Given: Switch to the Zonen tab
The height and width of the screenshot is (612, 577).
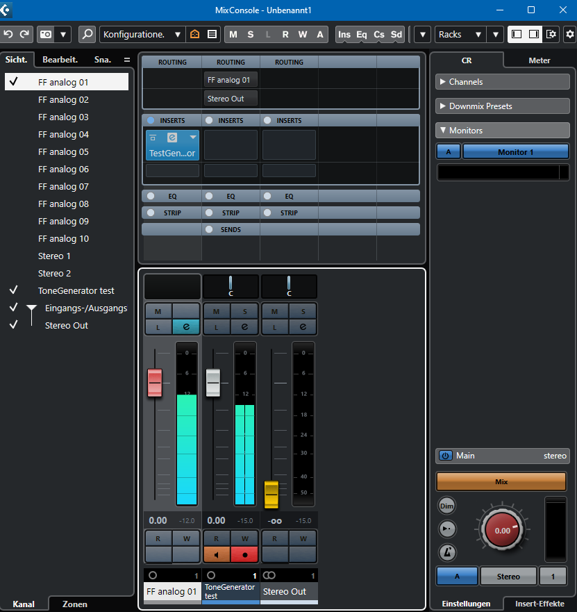Looking at the screenshot, I should 75,604.
